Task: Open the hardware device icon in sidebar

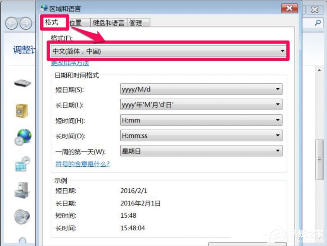Action: tap(21, 190)
